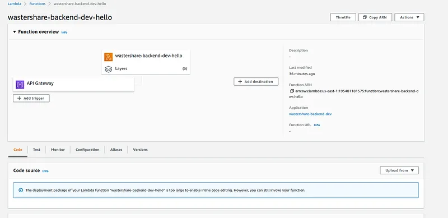Click the Throttle button
The height and width of the screenshot is (218, 448).
(x=343, y=17)
